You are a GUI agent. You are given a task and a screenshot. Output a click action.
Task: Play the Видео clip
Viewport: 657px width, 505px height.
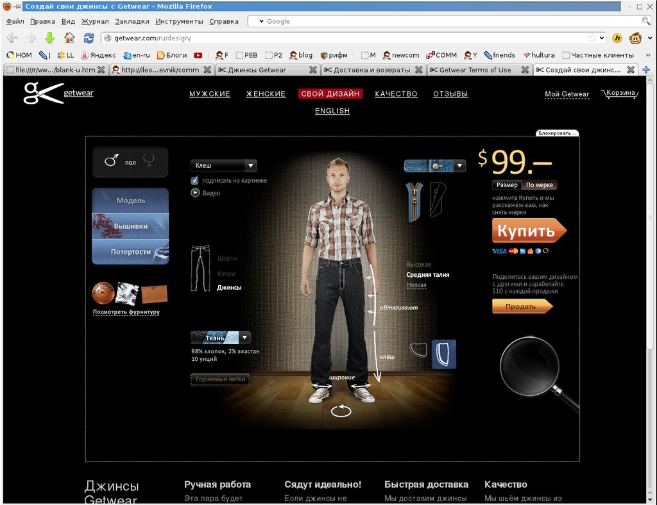195,193
